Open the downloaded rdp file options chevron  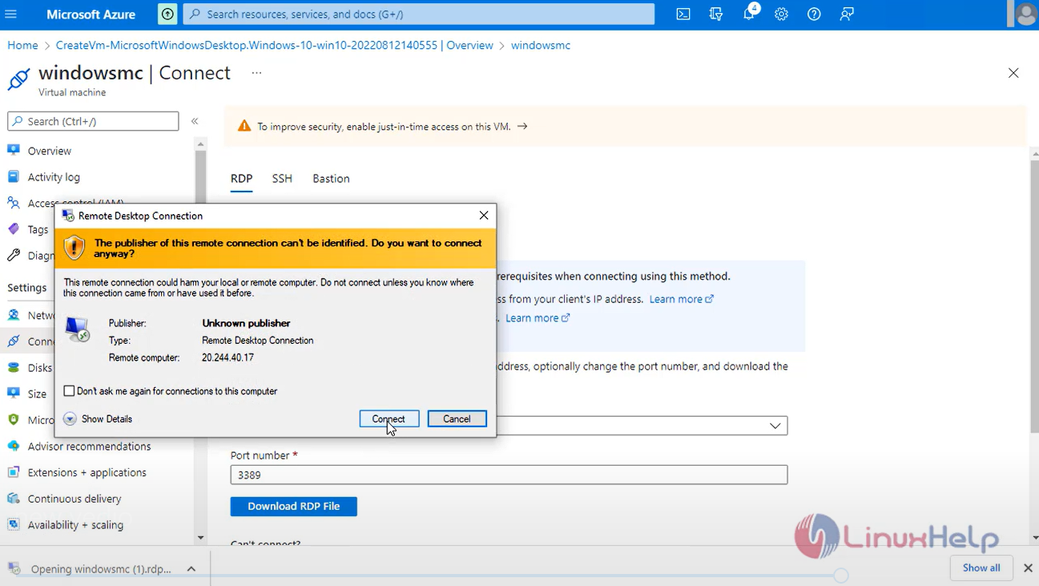click(191, 568)
